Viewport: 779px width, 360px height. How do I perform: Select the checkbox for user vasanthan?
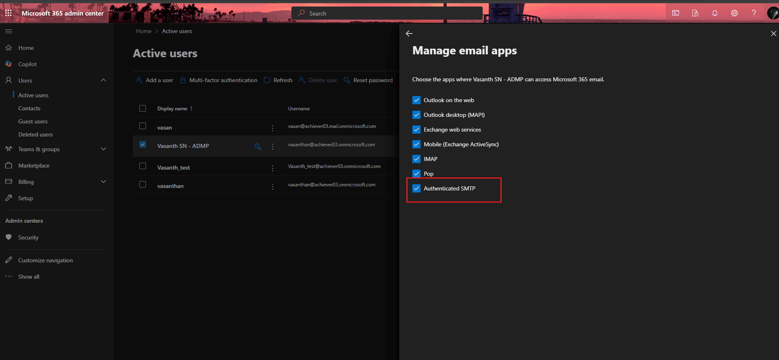(143, 184)
